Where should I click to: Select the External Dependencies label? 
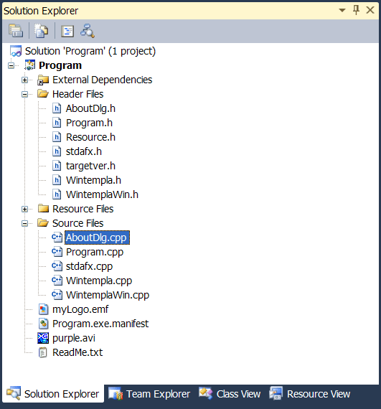102,80
